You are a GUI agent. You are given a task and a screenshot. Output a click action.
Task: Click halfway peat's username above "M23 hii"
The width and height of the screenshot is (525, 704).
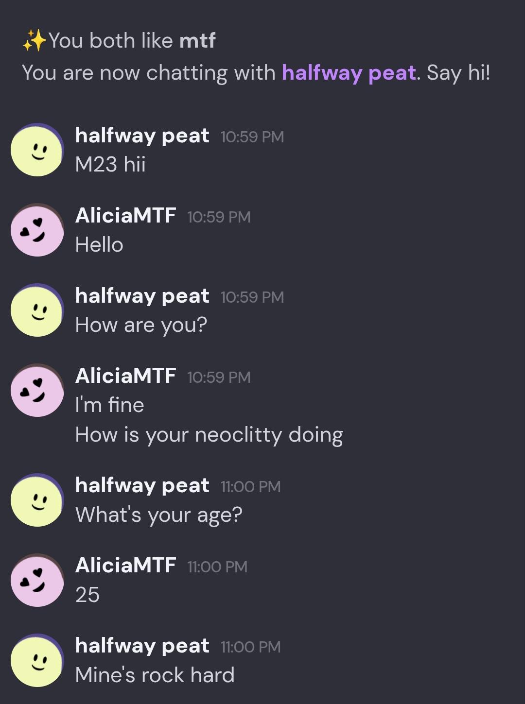[142, 136]
